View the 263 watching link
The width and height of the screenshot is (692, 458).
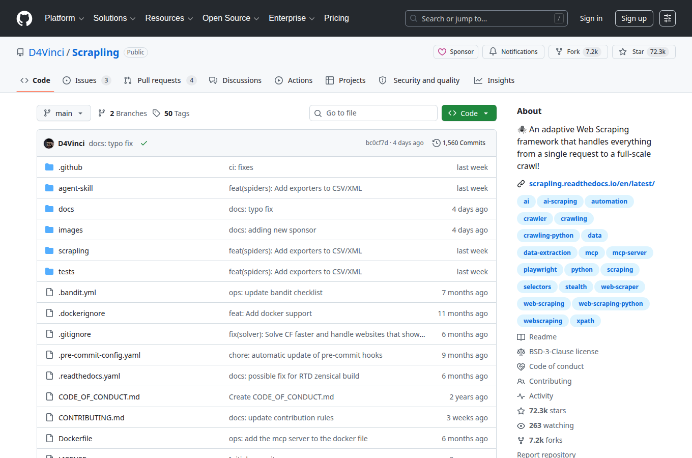pos(545,425)
